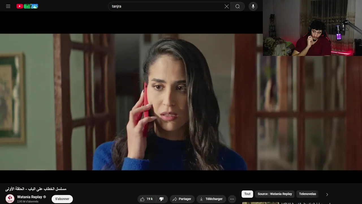This screenshot has height=204, width=362.
Task: Select the Tout filter chip
Action: tap(247, 194)
